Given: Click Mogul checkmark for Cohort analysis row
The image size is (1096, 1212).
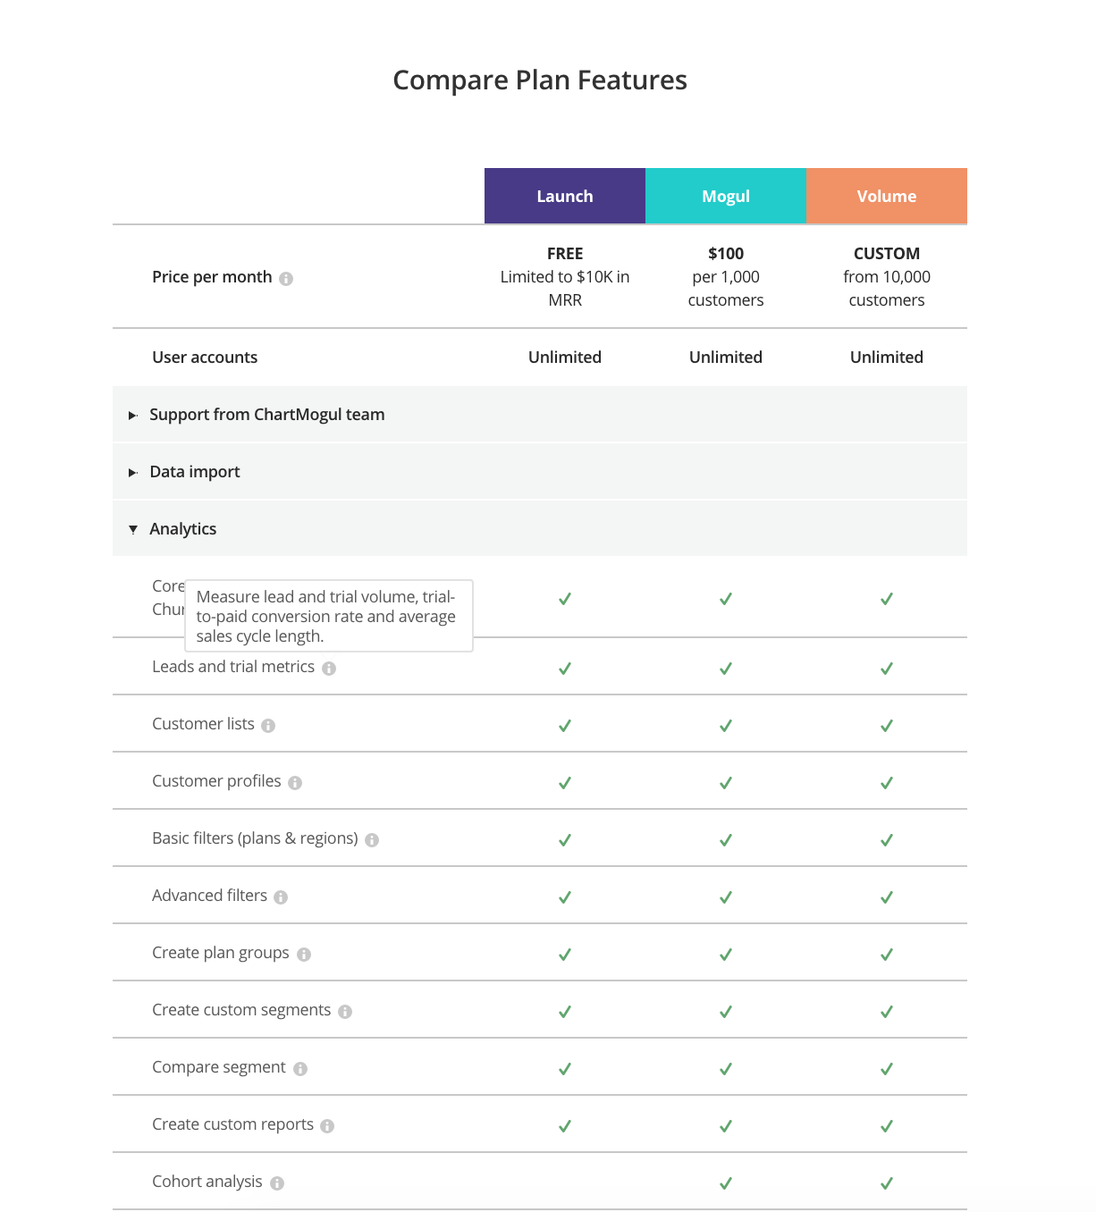Looking at the screenshot, I should (x=726, y=1183).
